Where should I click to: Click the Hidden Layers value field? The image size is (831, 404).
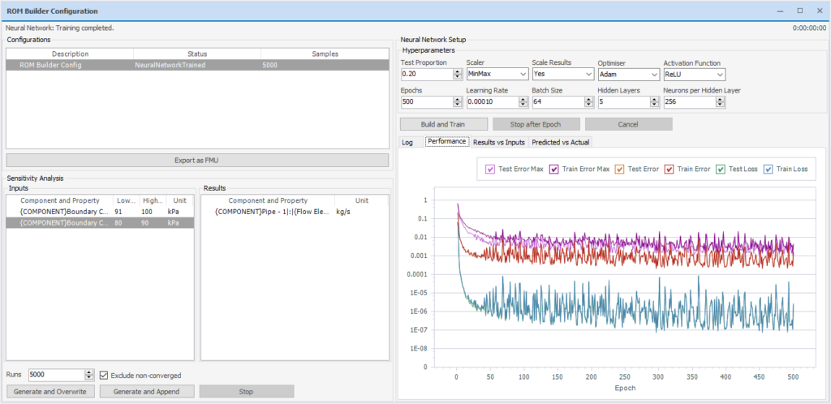[x=624, y=101]
